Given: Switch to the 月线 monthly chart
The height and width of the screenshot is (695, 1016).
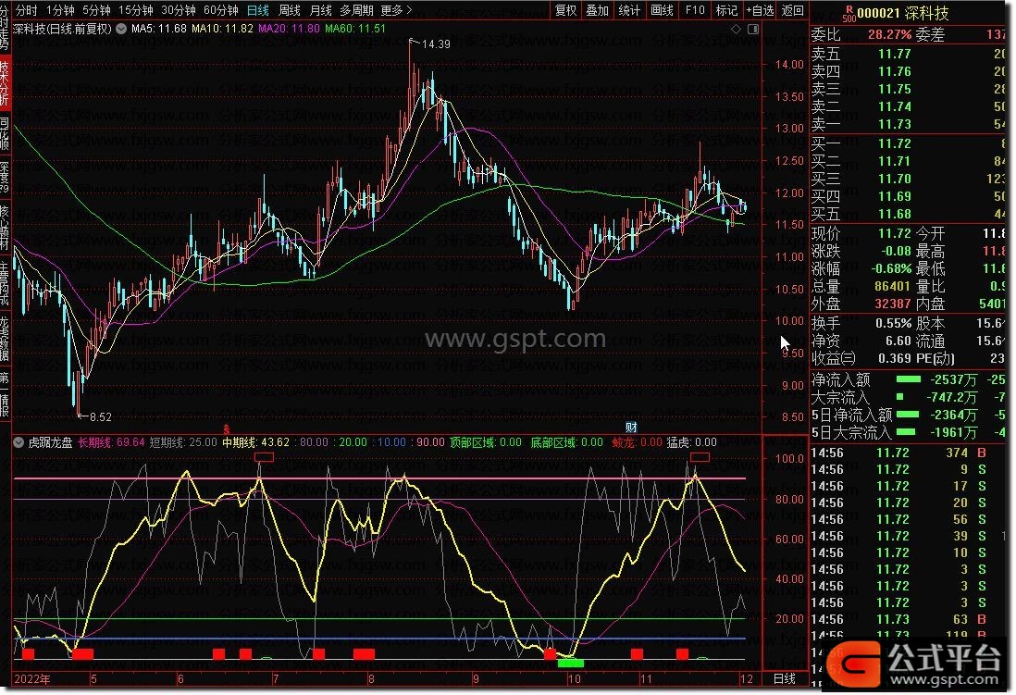Looking at the screenshot, I should click(x=320, y=10).
